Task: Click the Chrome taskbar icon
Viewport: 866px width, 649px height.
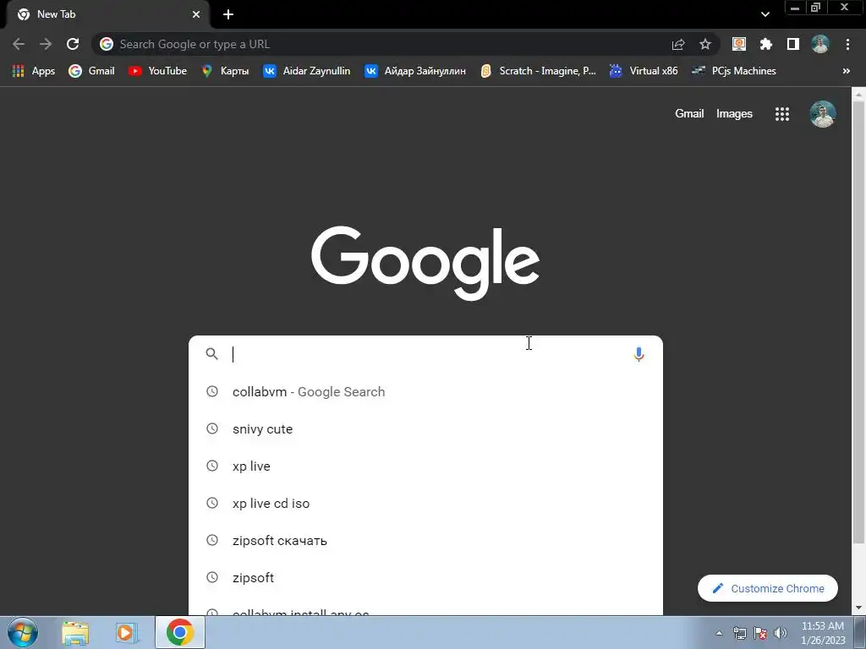Action: click(x=180, y=632)
